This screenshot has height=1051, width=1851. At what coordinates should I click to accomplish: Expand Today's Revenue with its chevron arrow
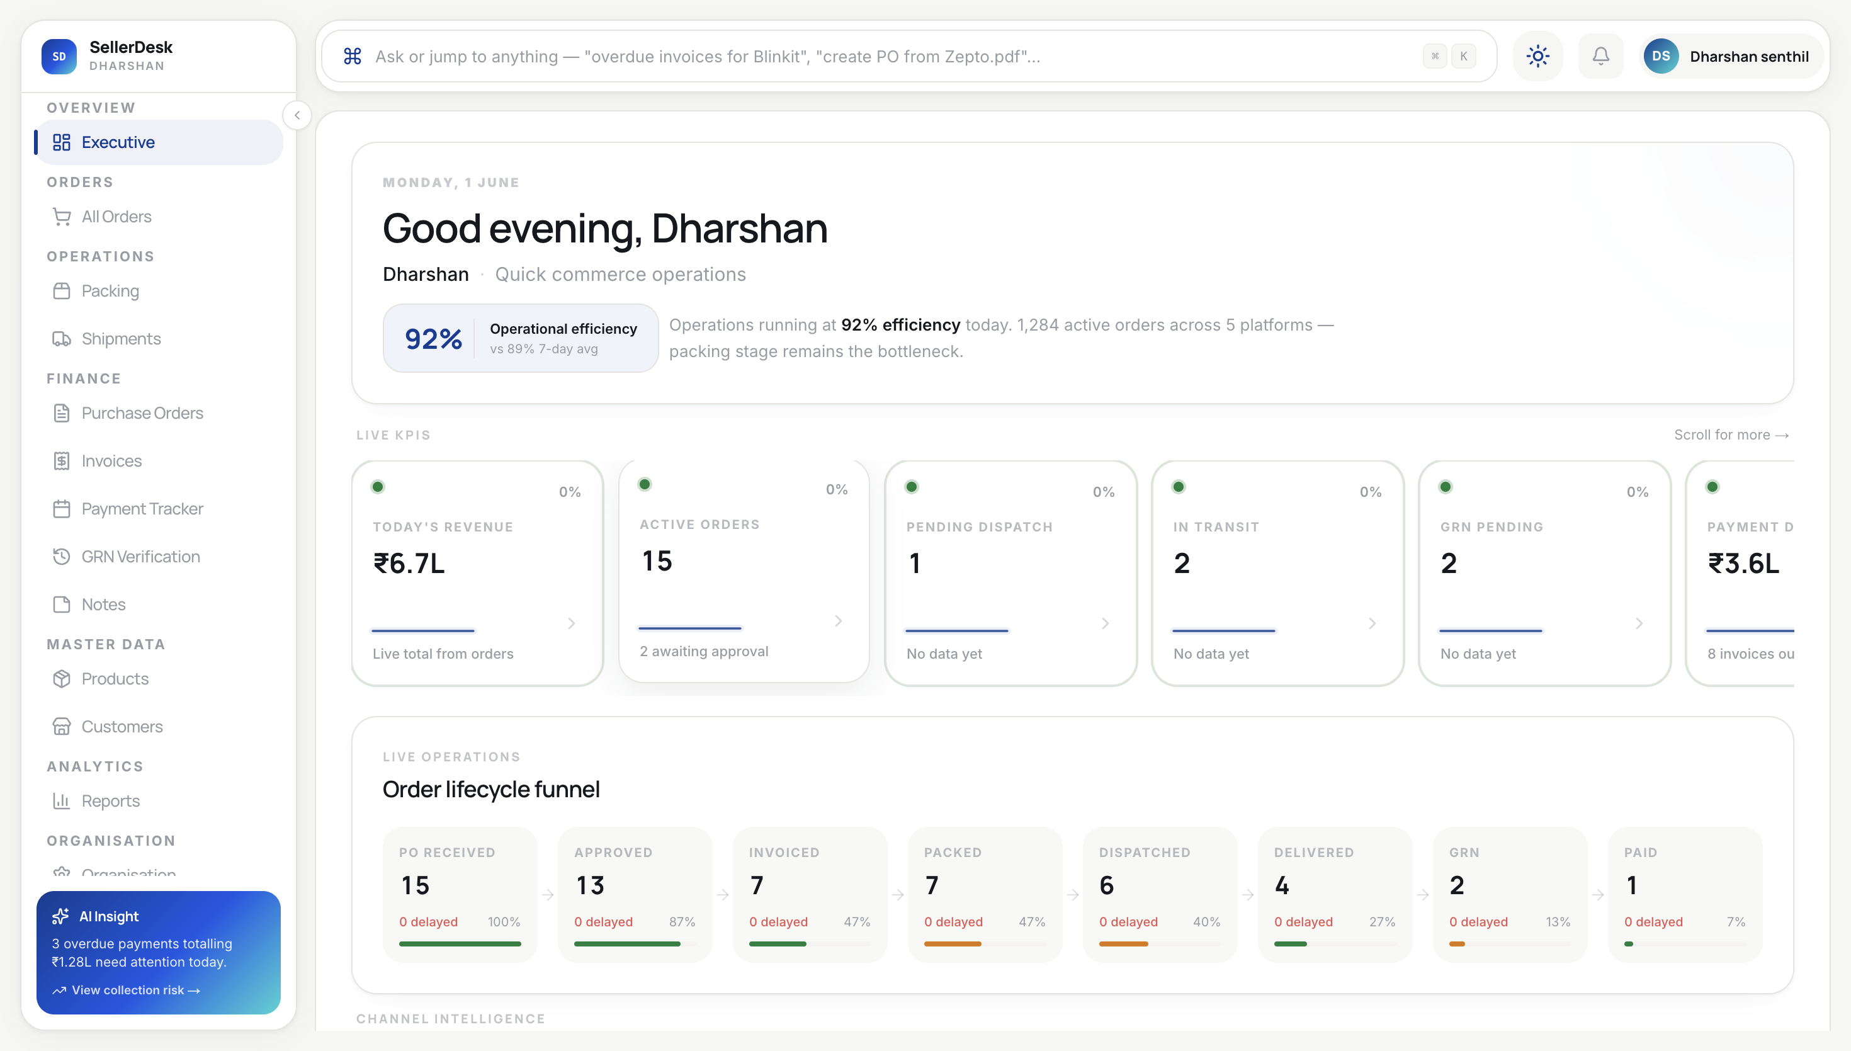coord(572,623)
